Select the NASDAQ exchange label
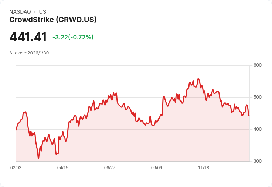 coord(20,12)
